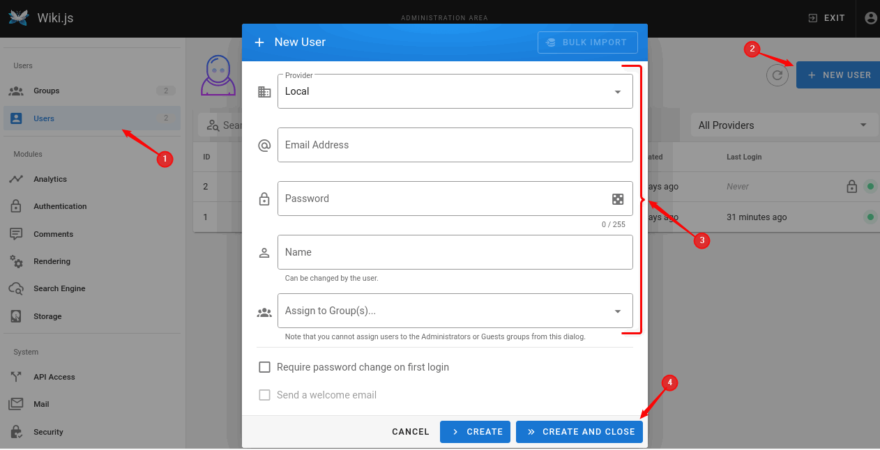Enable Require password change on first login
Image resolution: width=880 pixels, height=450 pixels.
click(265, 367)
